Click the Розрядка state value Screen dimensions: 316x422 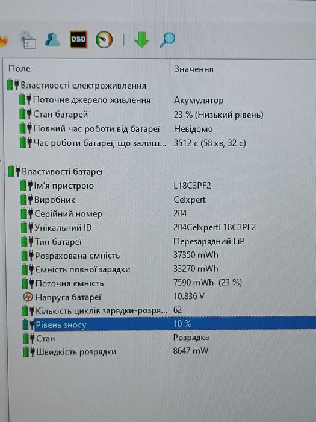[191, 338]
